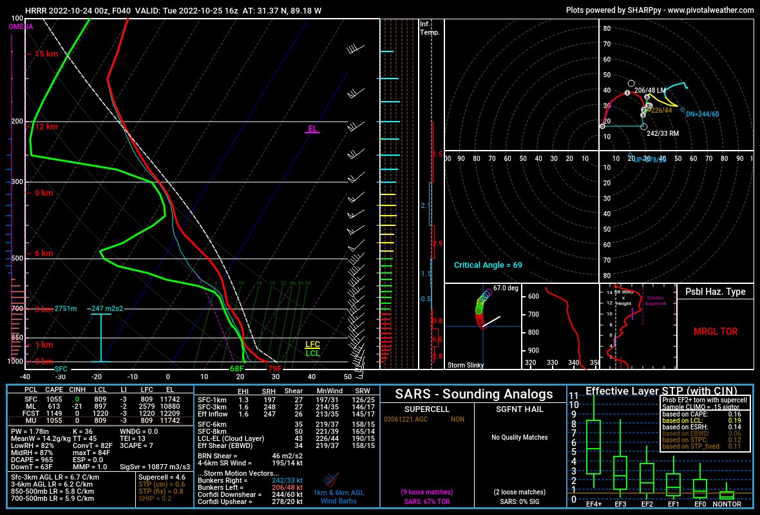Click the 700-500mb LR = 5.9 C/km line
This screenshot has height=515, width=760.
coord(52,498)
